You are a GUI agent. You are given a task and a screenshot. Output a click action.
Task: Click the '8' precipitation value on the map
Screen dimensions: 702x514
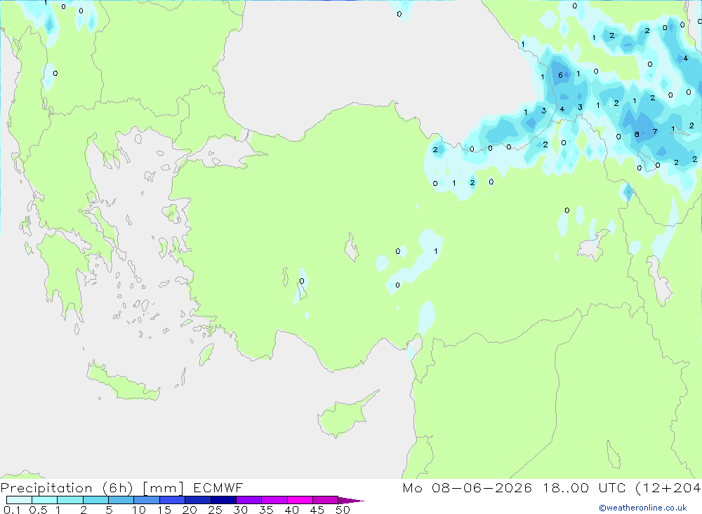pyautogui.click(x=637, y=134)
